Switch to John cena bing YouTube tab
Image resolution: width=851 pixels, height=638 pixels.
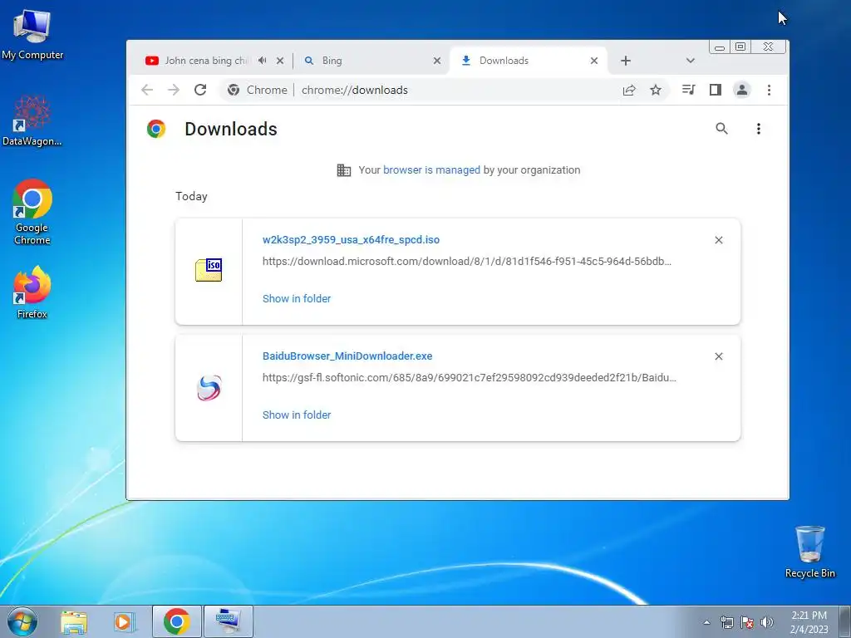pos(205,61)
